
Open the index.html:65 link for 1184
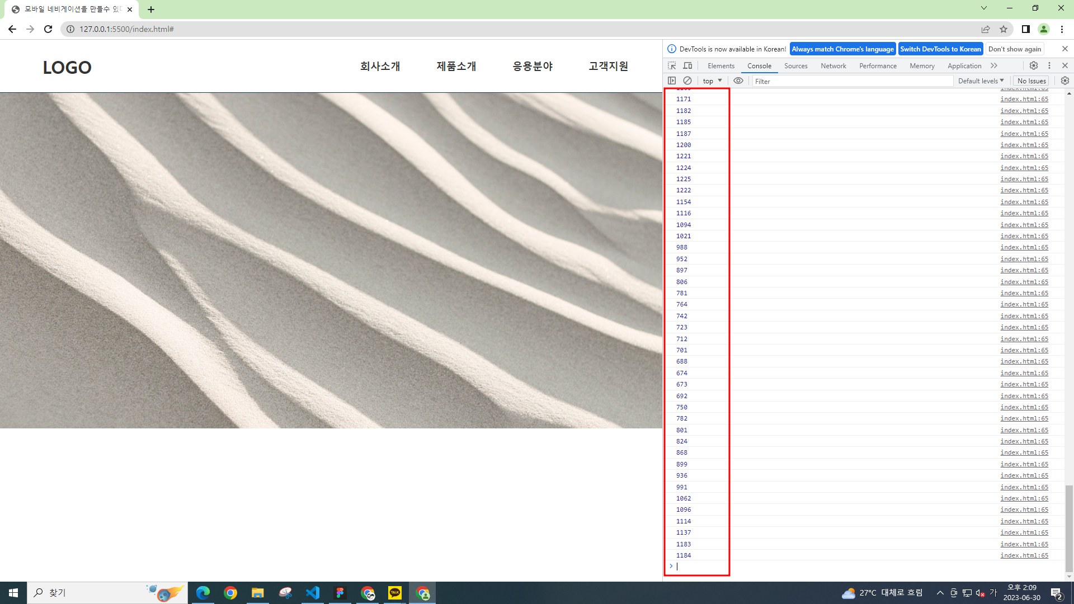click(x=1024, y=555)
